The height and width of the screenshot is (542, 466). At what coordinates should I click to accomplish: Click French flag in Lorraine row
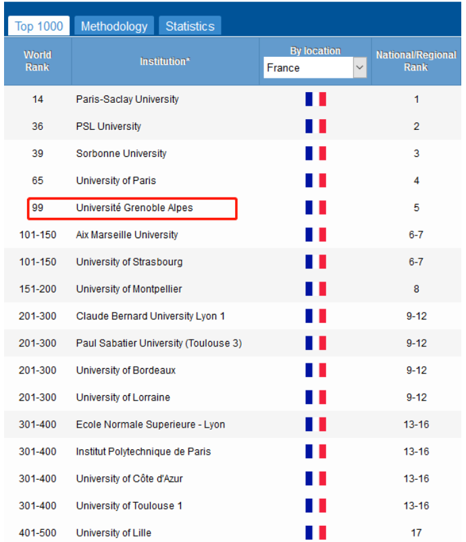315,397
